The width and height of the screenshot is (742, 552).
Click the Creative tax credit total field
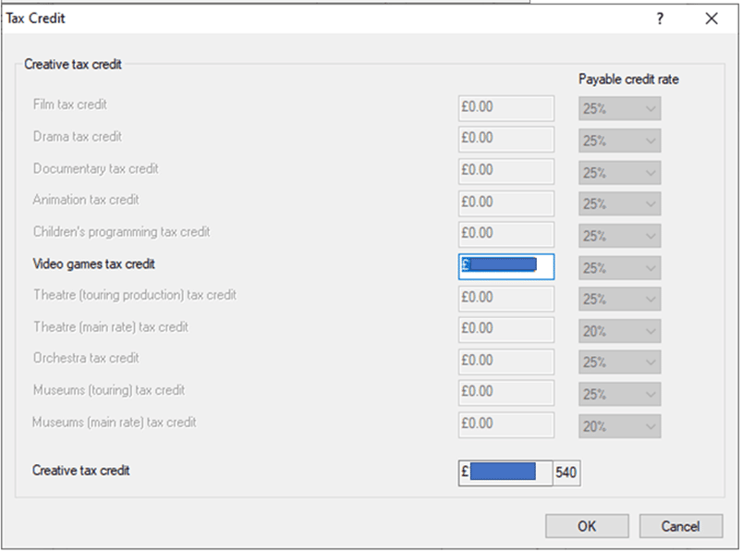(505, 472)
